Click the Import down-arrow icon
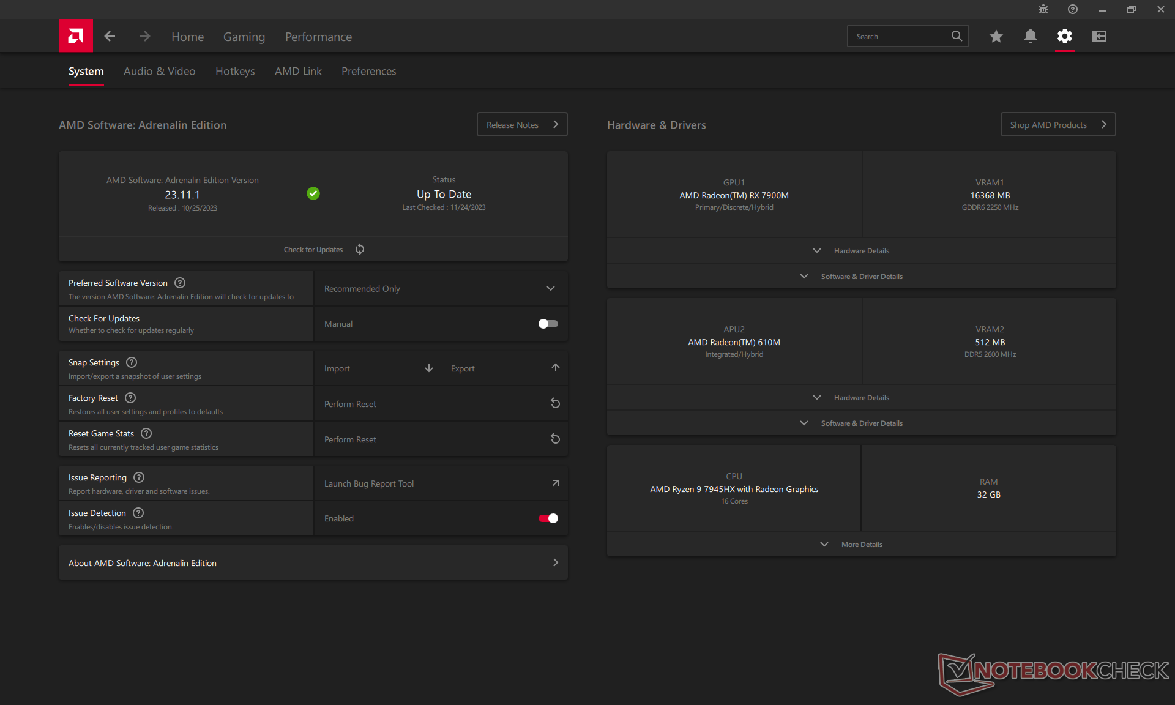This screenshot has width=1175, height=705. click(x=429, y=368)
